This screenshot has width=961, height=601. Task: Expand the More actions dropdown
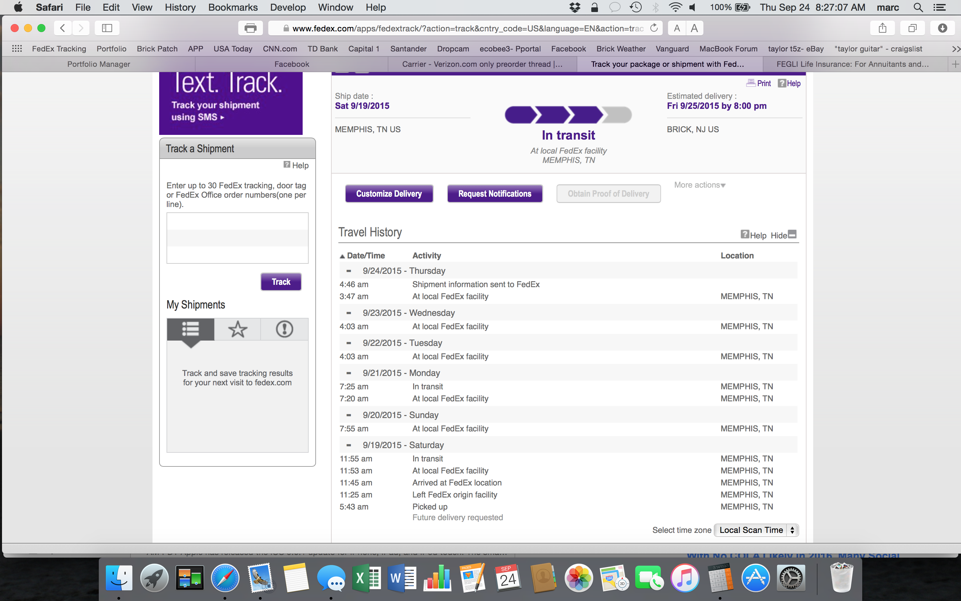click(699, 185)
